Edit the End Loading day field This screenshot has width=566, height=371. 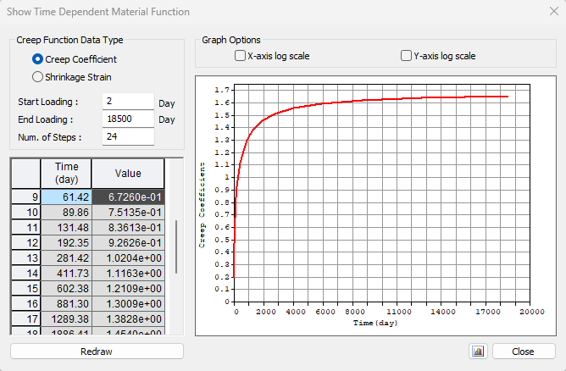tap(128, 119)
